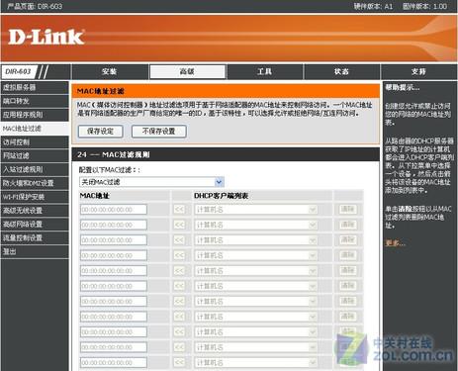Expand the third 计算机名 DHCP client dropdown
Image resolution: width=458 pixels, height=371 pixels.
(256, 240)
